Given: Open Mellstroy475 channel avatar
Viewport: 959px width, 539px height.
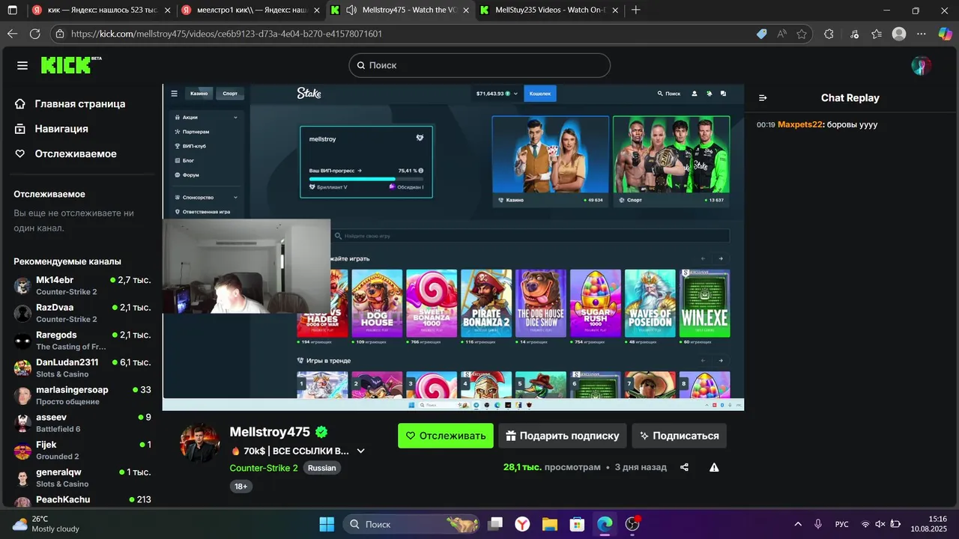Looking at the screenshot, I should (200, 443).
